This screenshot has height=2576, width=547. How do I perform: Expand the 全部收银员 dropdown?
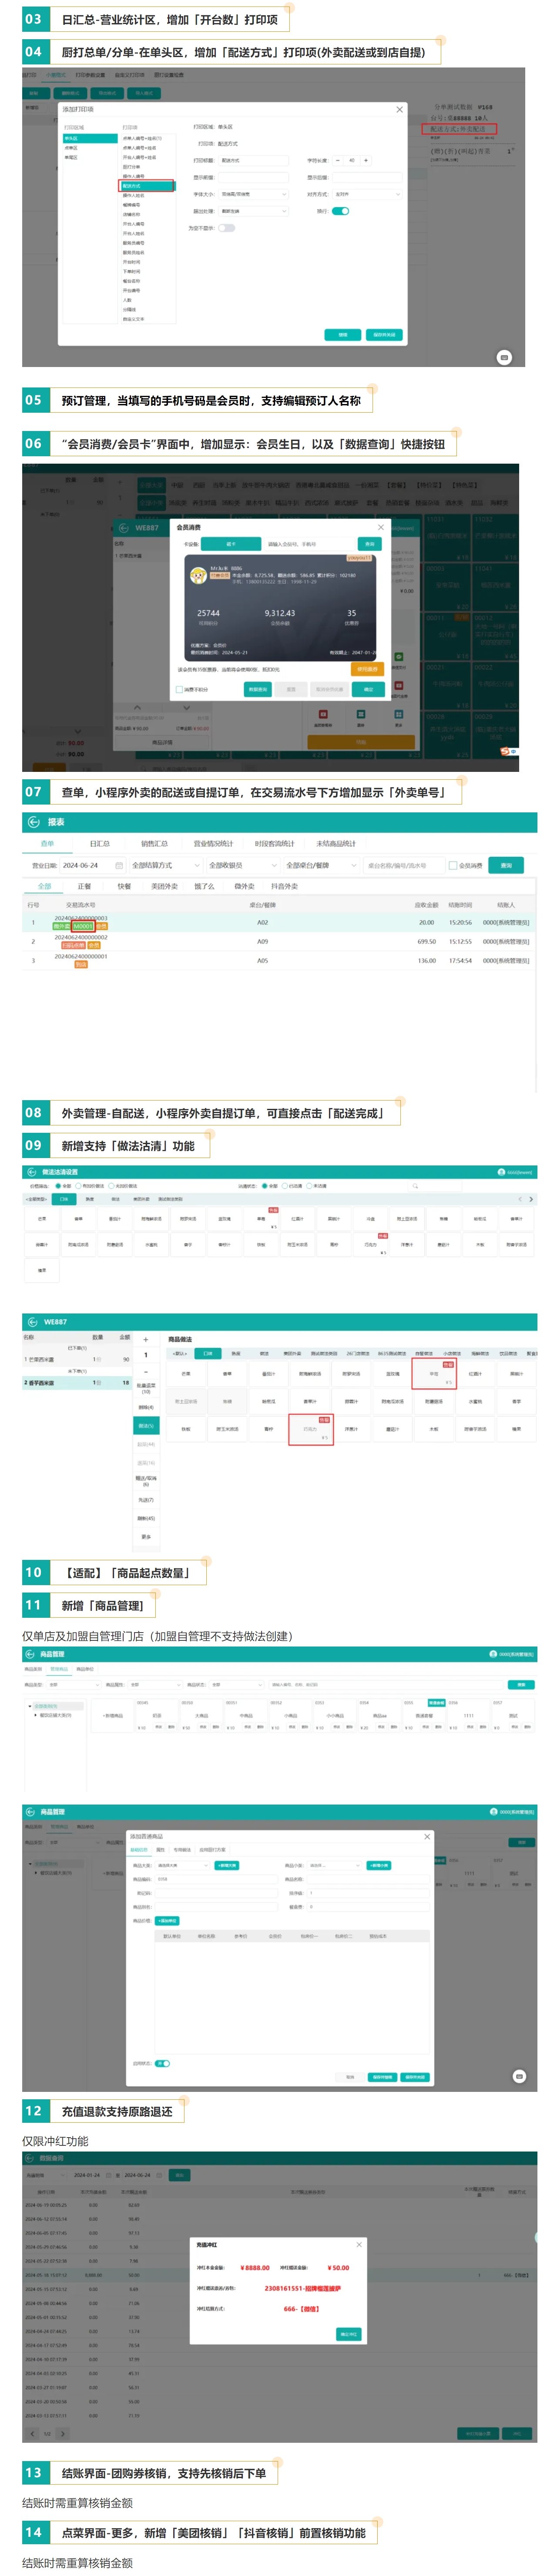pyautogui.click(x=242, y=865)
